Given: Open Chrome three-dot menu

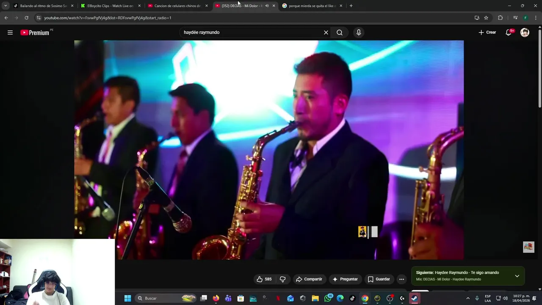Looking at the screenshot, I should pyautogui.click(x=536, y=18).
